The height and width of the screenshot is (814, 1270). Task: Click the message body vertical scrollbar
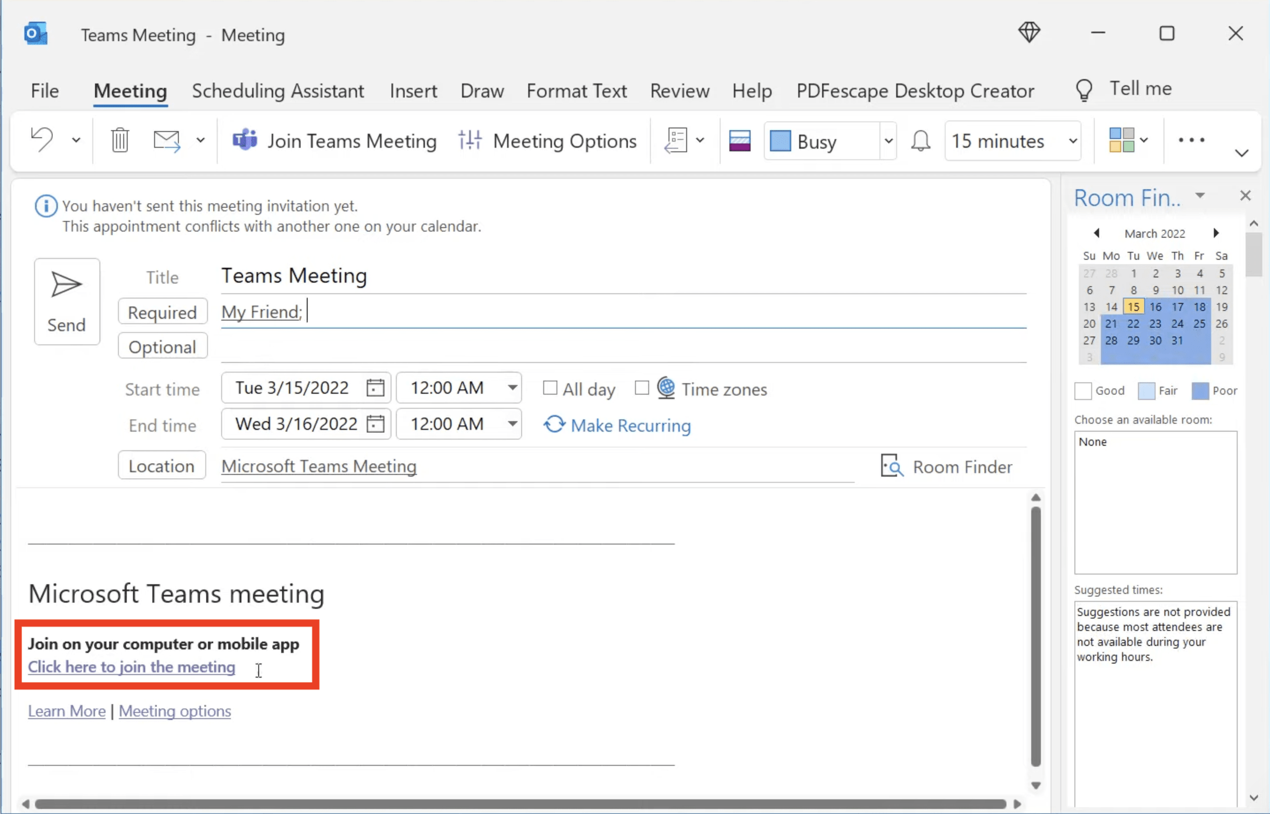[1036, 637]
